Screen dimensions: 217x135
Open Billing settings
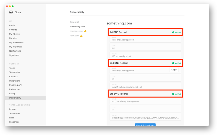[12, 94]
